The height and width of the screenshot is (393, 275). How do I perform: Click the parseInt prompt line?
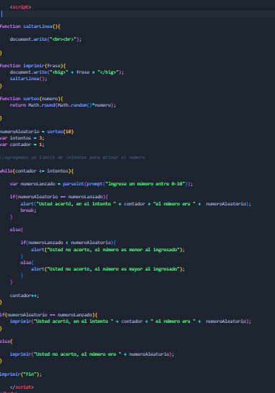[x=101, y=184]
